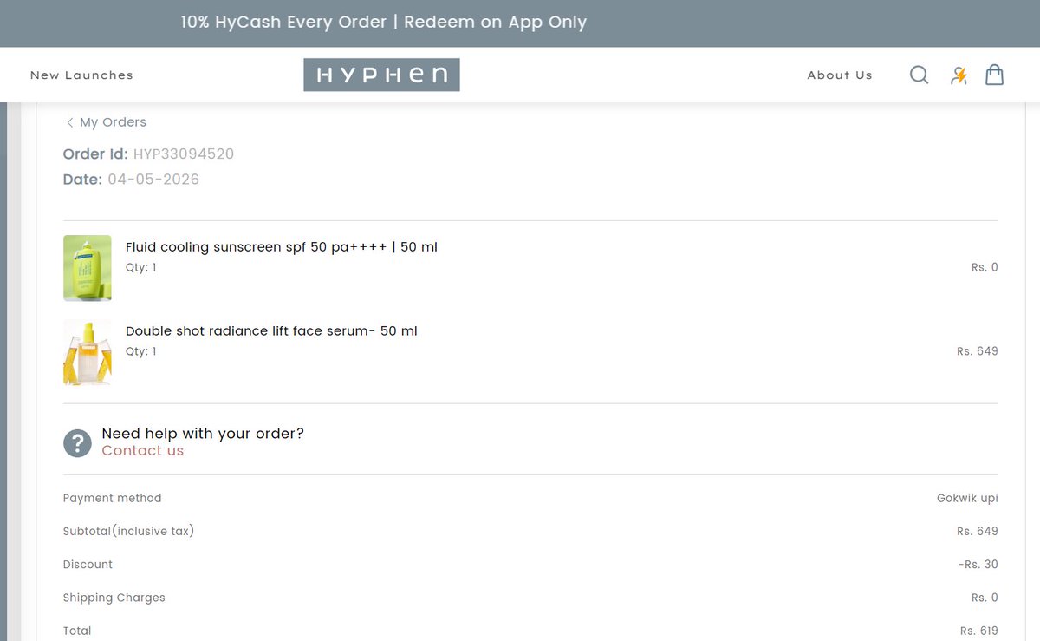1040x641 pixels.
Task: Open the shopping bag cart icon
Action: [995, 75]
